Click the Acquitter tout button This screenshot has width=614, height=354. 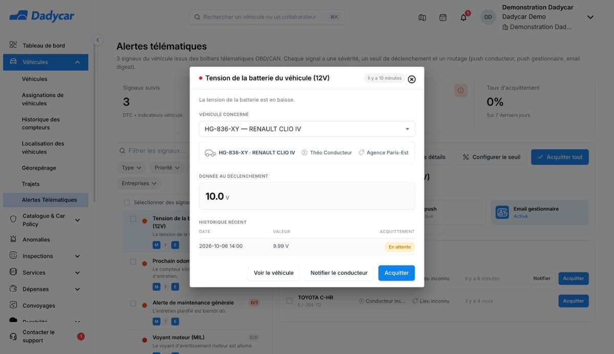(560, 157)
